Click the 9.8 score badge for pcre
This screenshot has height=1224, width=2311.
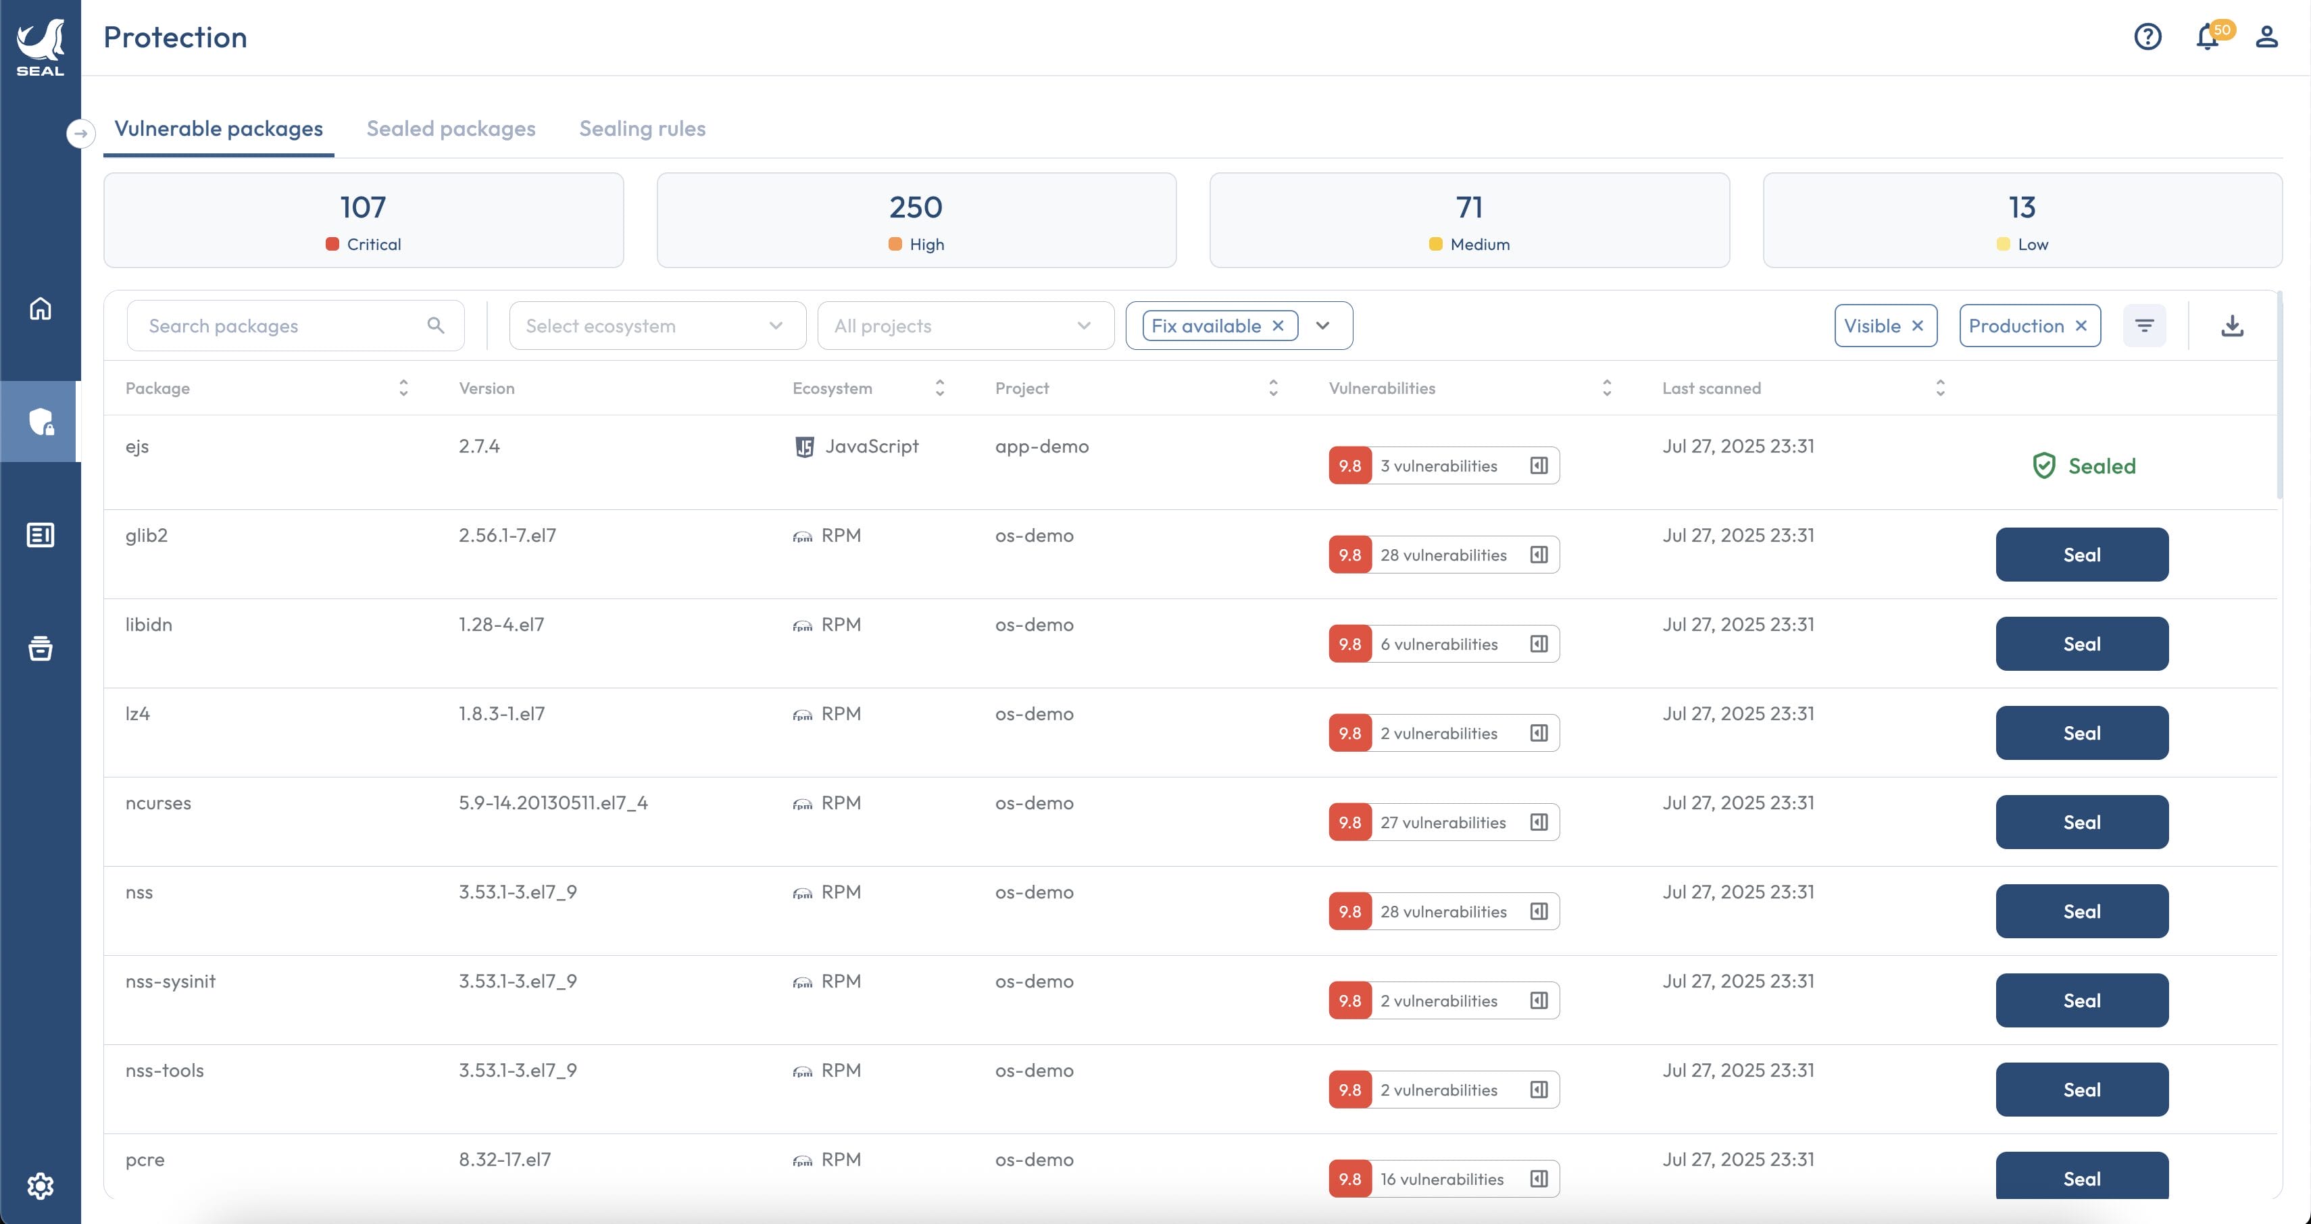(x=1350, y=1179)
